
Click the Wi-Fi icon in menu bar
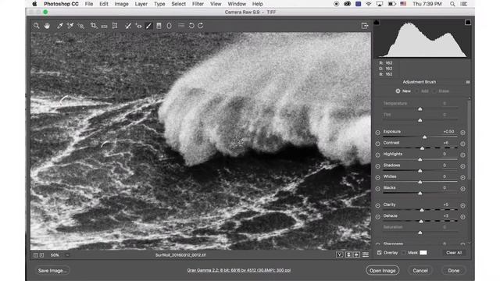click(369, 4)
